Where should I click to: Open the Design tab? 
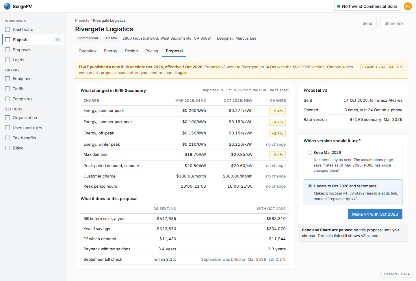(131, 51)
